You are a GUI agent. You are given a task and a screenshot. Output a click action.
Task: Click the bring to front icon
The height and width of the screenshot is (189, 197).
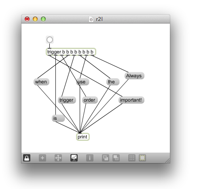[106, 158]
